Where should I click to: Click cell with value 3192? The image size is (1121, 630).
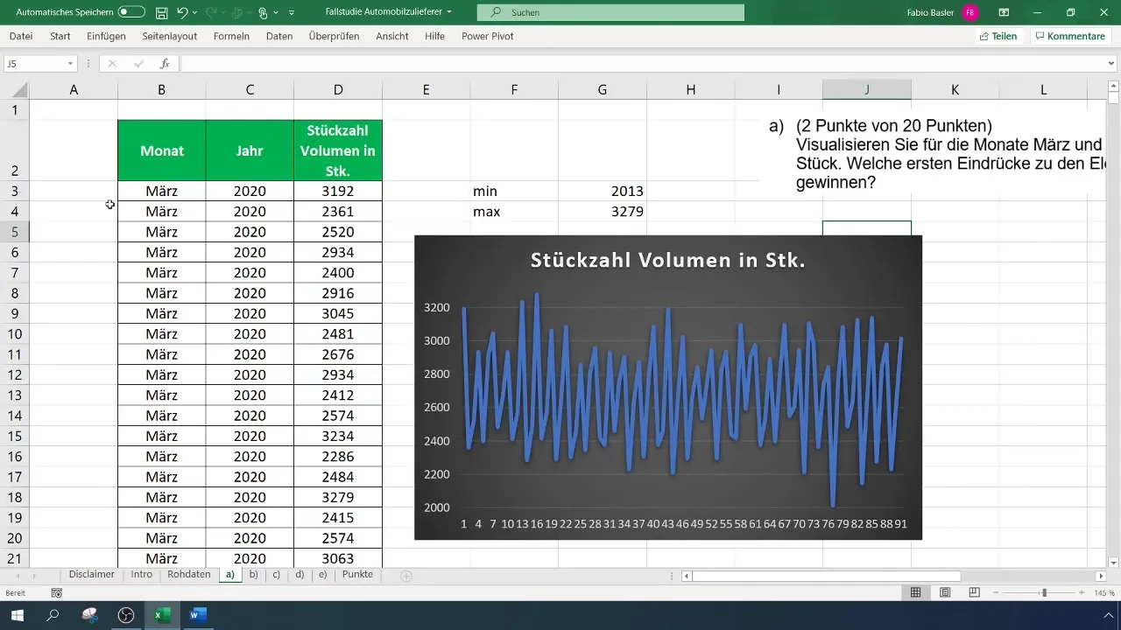(x=338, y=191)
